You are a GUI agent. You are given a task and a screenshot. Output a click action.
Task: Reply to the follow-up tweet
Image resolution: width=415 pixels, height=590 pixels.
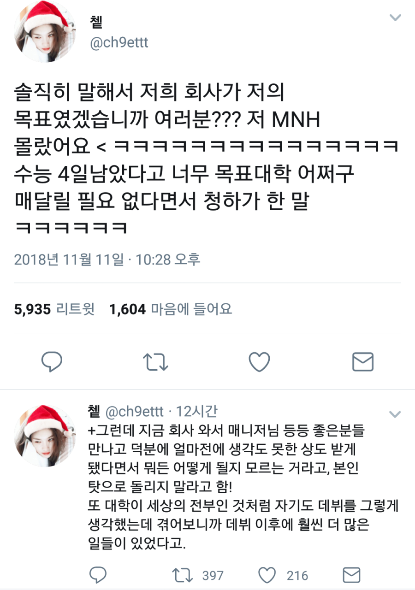click(98, 575)
